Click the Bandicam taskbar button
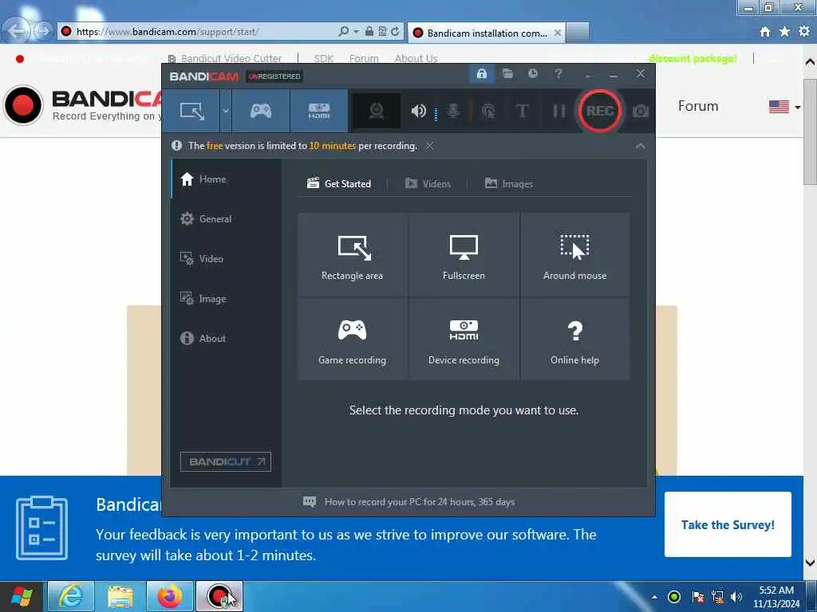Viewport: 817px width, 612px height. point(219,596)
